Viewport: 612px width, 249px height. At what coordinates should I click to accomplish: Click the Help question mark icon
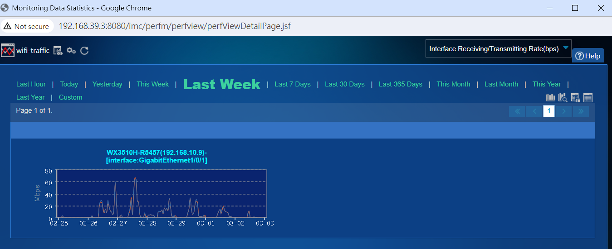579,56
